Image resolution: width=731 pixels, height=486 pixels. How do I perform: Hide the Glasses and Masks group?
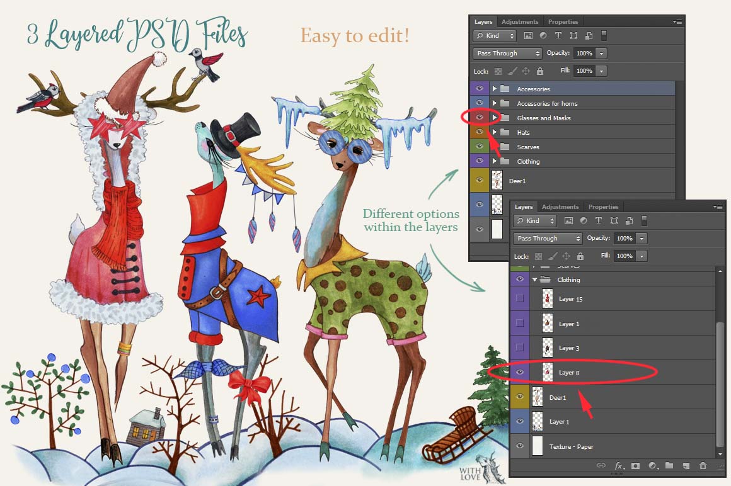pos(480,118)
